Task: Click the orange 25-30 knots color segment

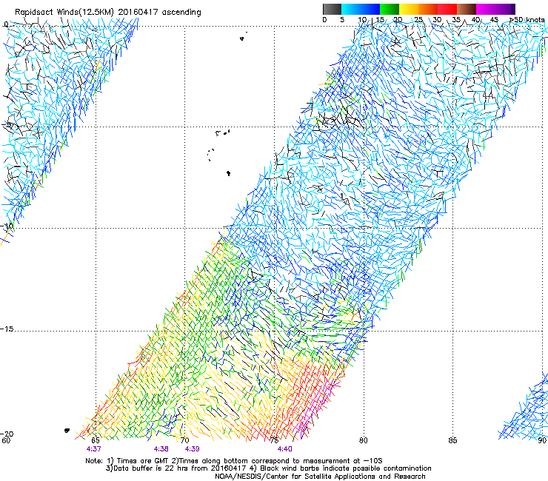Action: tap(428, 9)
